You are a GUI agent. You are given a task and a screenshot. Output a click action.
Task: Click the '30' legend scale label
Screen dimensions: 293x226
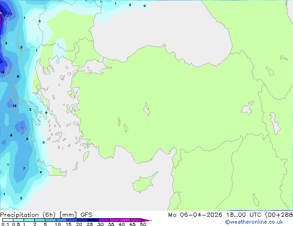[x=100, y=224]
